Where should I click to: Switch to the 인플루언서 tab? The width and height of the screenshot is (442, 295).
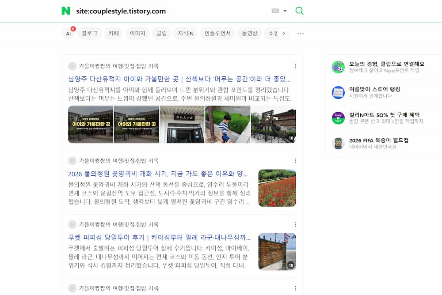click(x=217, y=33)
